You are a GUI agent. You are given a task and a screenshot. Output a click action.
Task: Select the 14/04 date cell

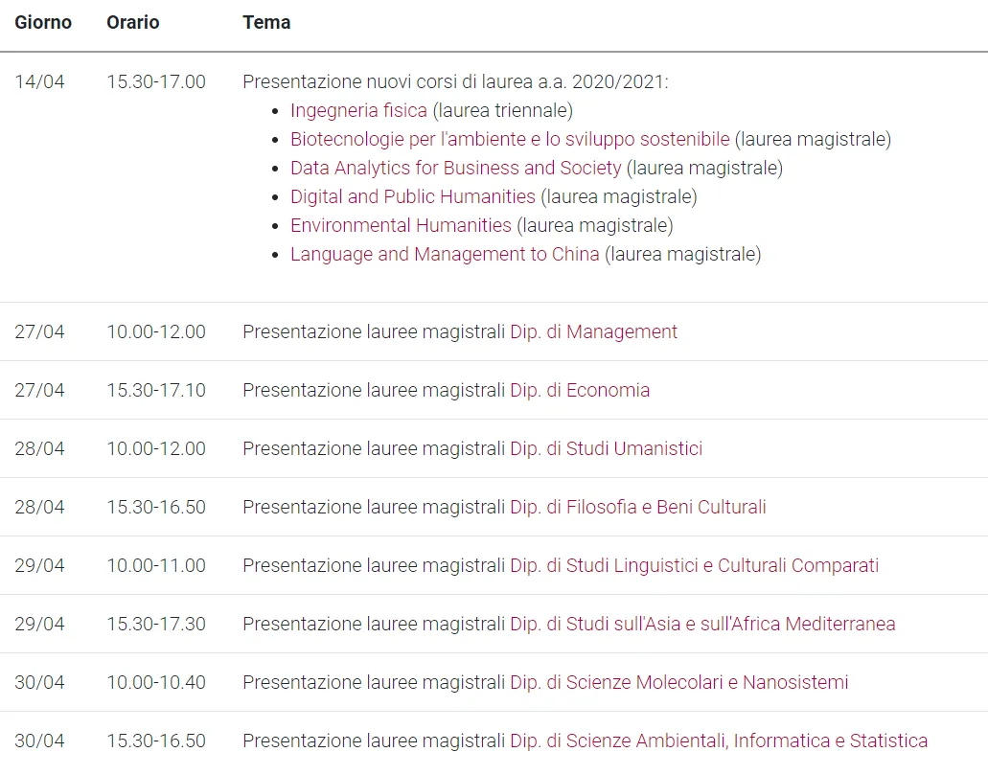tap(39, 81)
